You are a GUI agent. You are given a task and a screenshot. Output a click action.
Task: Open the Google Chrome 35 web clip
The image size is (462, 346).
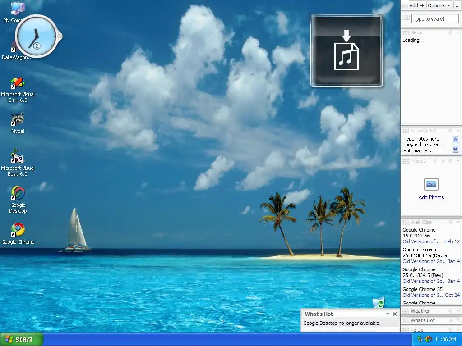click(422, 289)
